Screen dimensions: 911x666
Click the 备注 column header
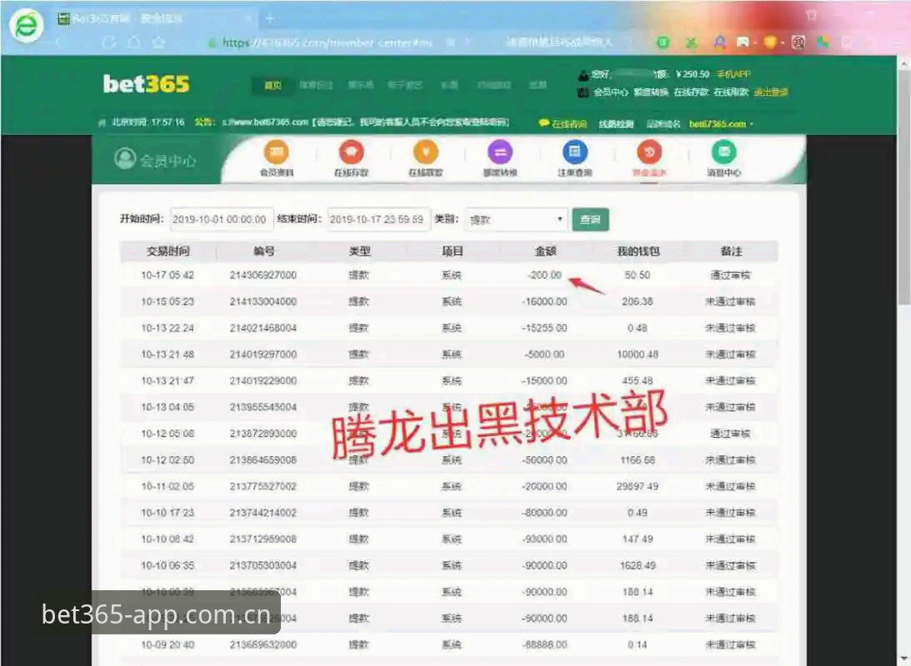click(731, 251)
